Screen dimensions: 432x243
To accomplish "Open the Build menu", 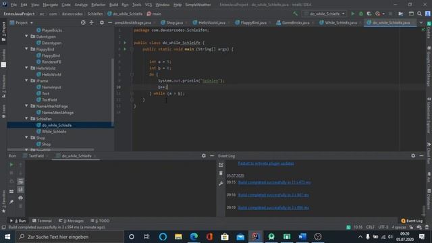I will click(x=113, y=5).
